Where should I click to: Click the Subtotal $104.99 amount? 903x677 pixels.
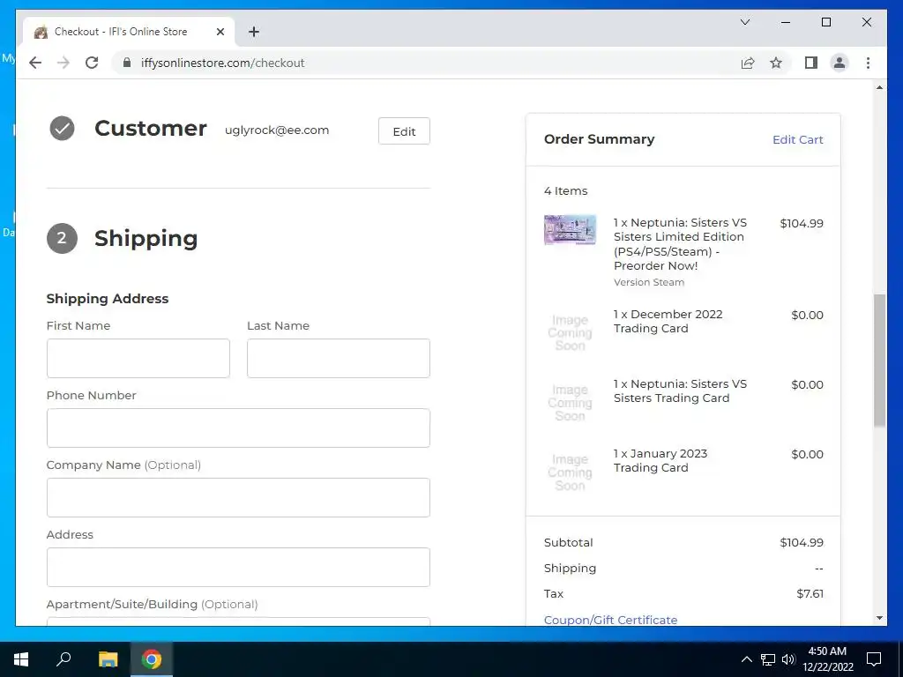[x=802, y=542]
